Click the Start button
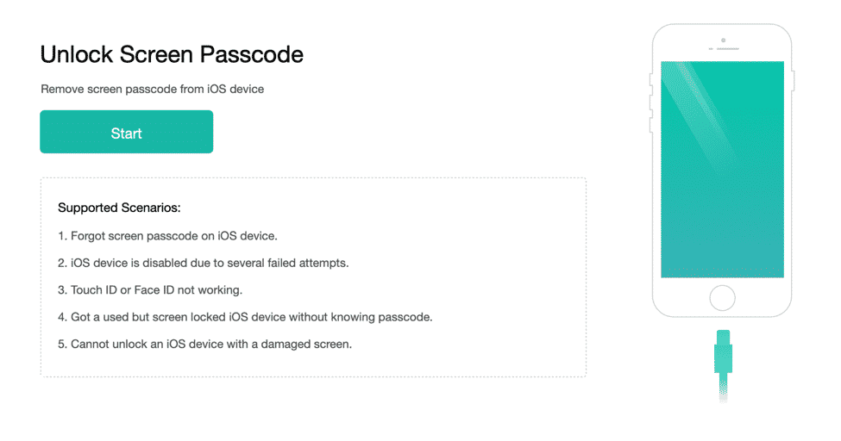Viewport: 841px width, 441px height. [x=126, y=132]
